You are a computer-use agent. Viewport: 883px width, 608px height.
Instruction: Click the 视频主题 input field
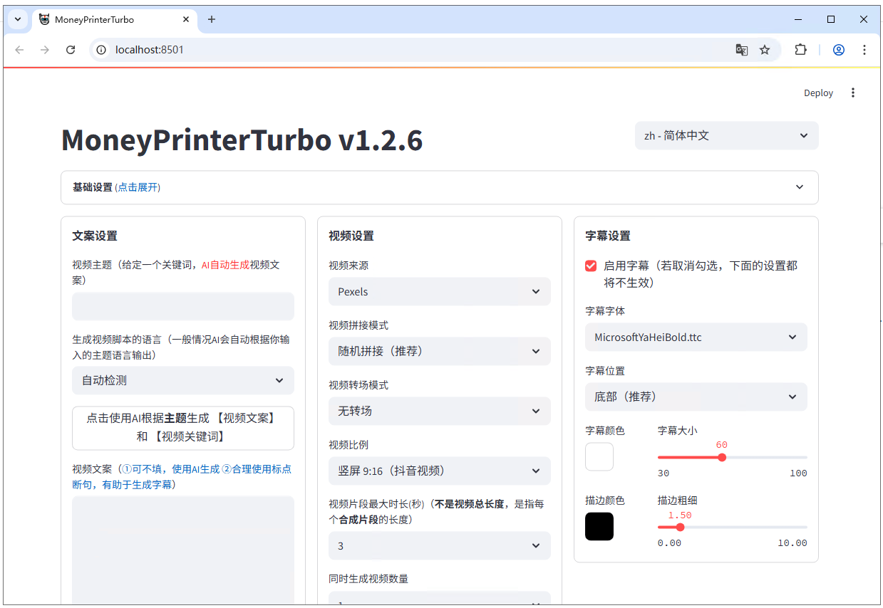pyautogui.click(x=182, y=306)
